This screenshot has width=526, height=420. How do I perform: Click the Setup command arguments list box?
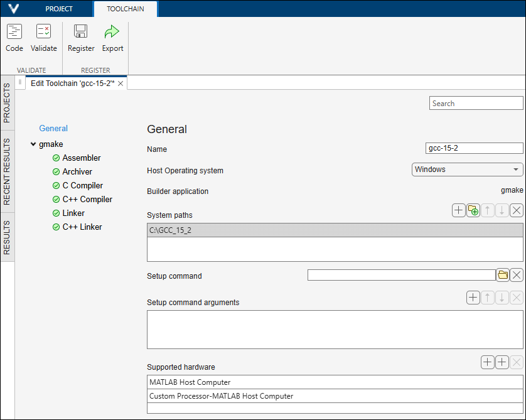pos(335,330)
